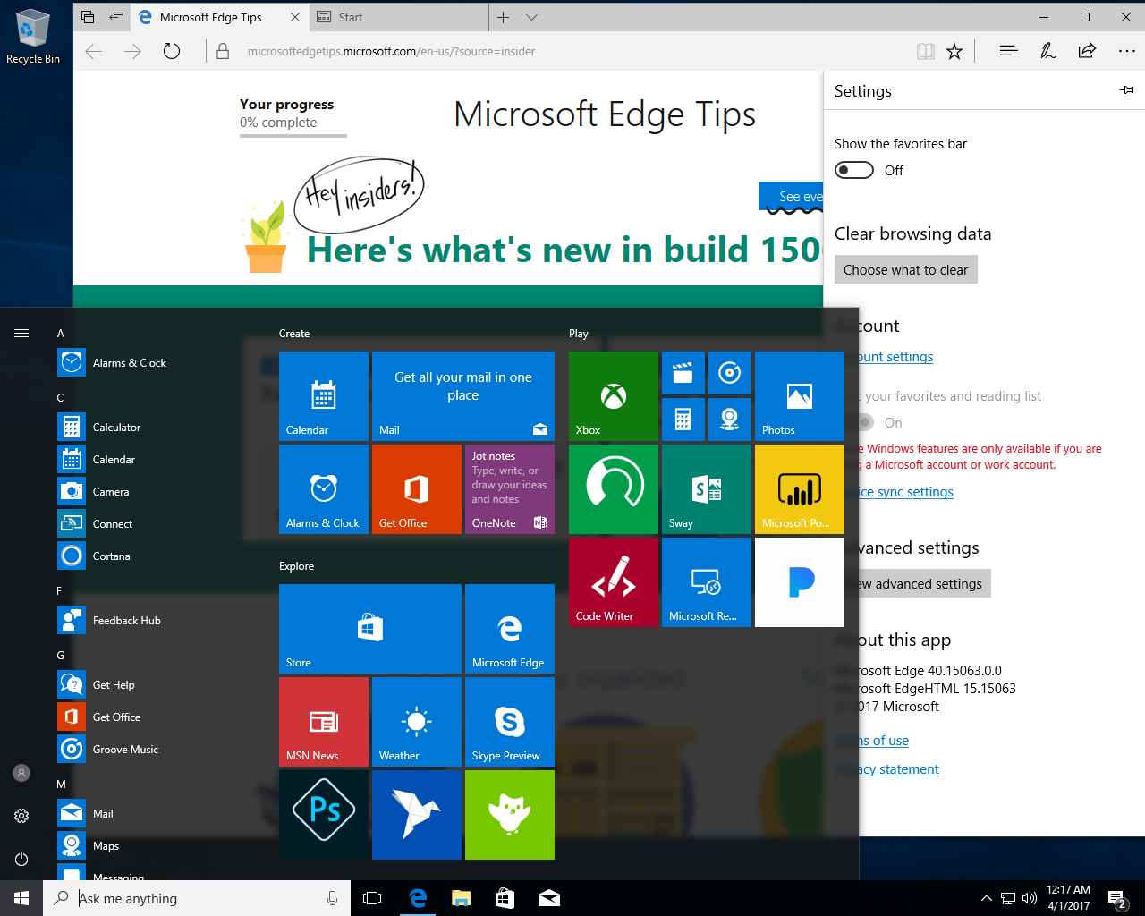Pin the Settings pane
Image resolution: width=1145 pixels, height=916 pixels.
click(1127, 90)
